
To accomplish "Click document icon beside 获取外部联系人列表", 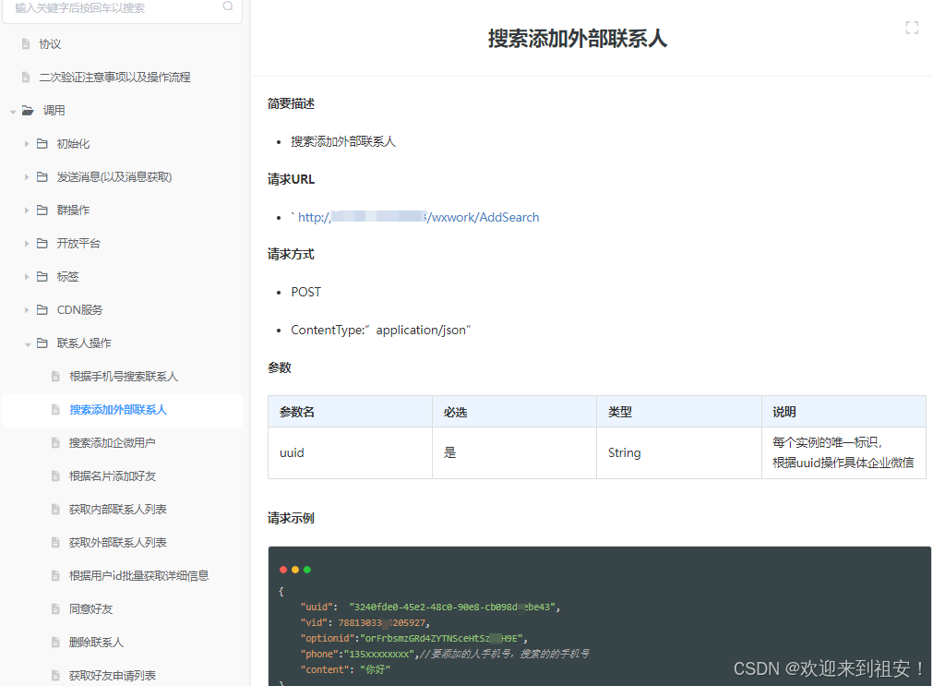I will pyautogui.click(x=55, y=543).
